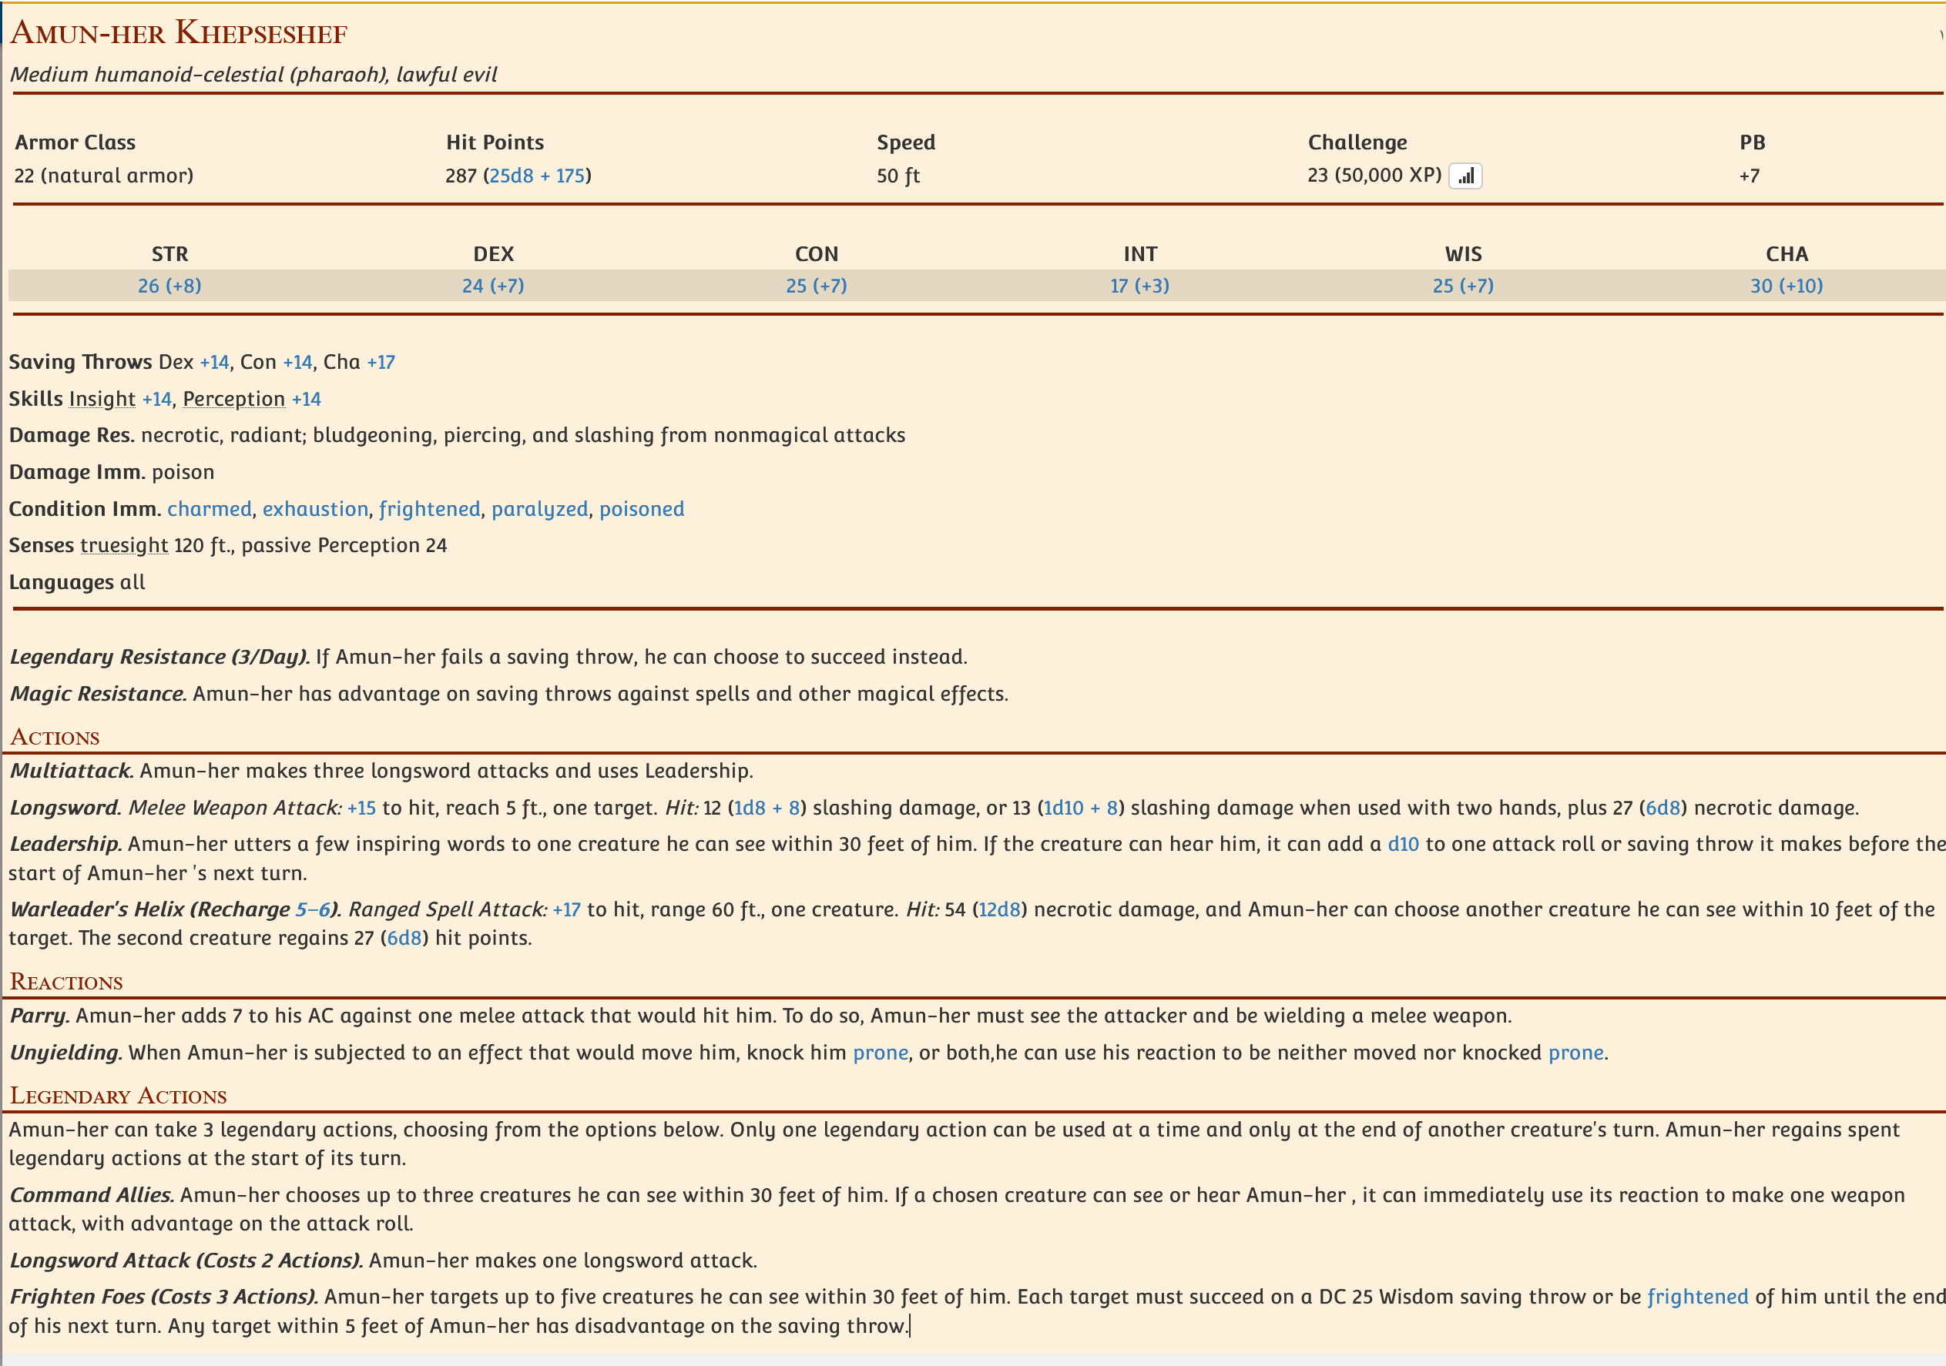Image resolution: width=1946 pixels, height=1366 pixels.
Task: Roll the 1d10 + 8 two-handed damage
Action: (1080, 809)
